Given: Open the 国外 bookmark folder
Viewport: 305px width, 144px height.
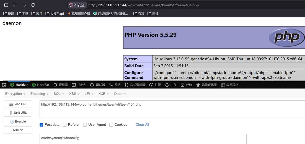Looking at the screenshot, I should [x=153, y=14].
